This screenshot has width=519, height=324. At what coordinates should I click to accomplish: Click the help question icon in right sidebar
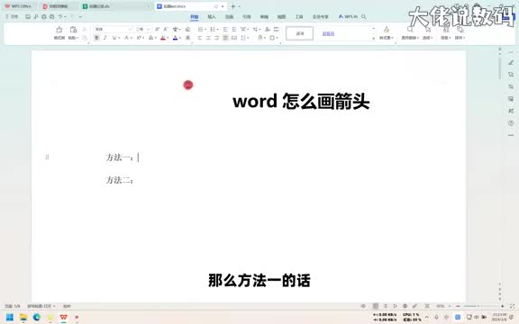point(511,123)
